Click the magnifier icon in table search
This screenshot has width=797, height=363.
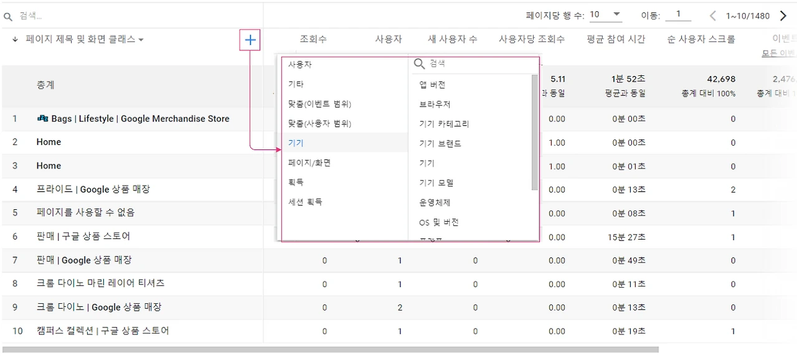pyautogui.click(x=8, y=17)
